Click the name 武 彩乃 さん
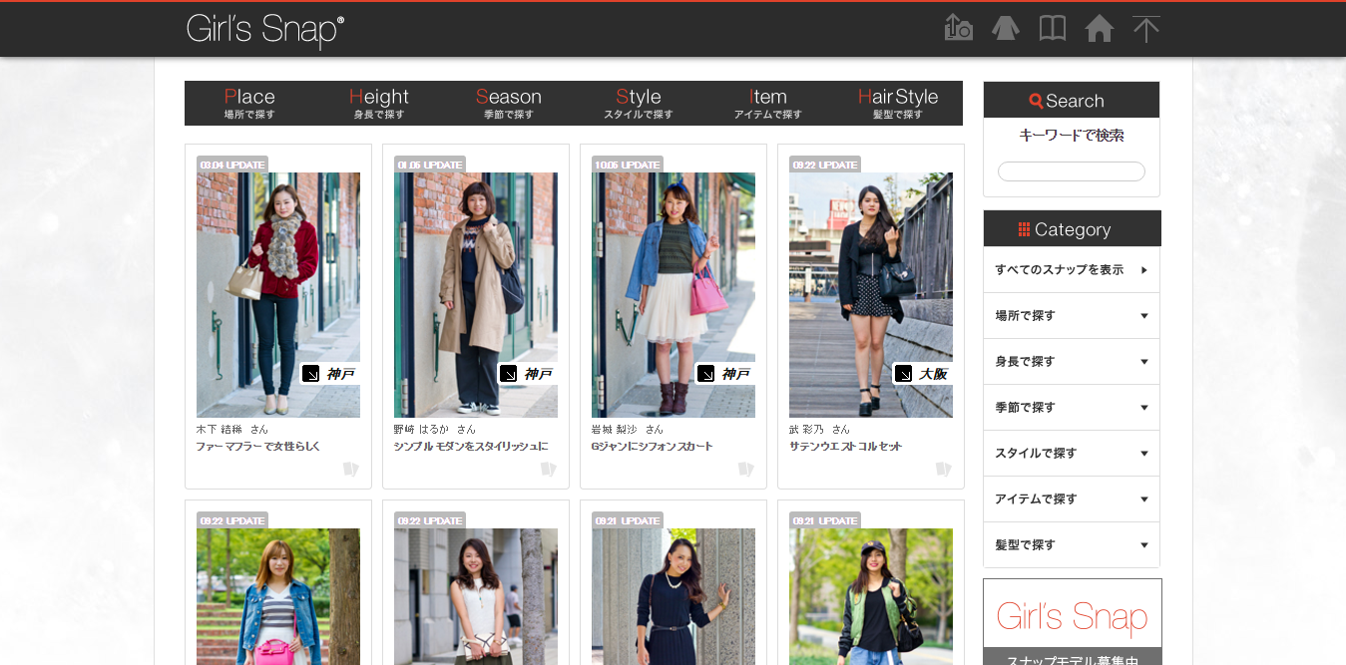 tap(820, 429)
